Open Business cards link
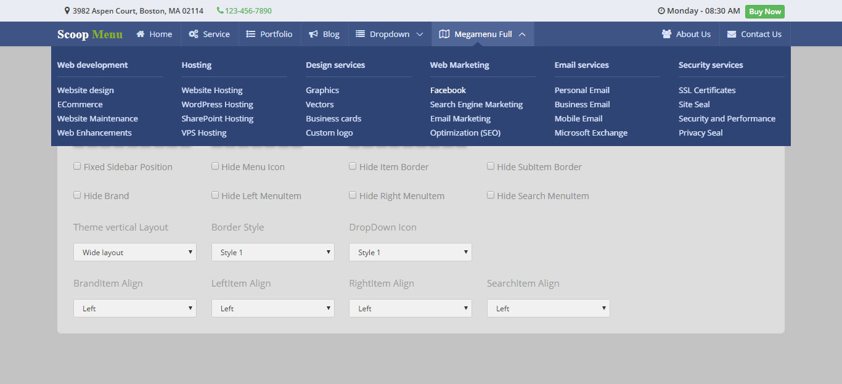842x384 pixels. coord(333,118)
